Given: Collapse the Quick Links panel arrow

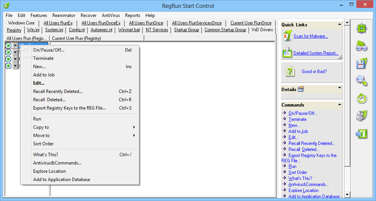Looking at the screenshot, I should pos(339,24).
